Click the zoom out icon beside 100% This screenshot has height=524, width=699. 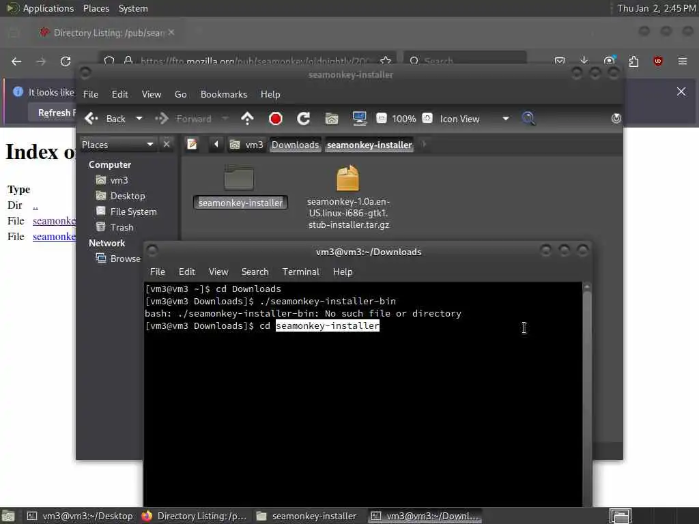[x=381, y=118]
